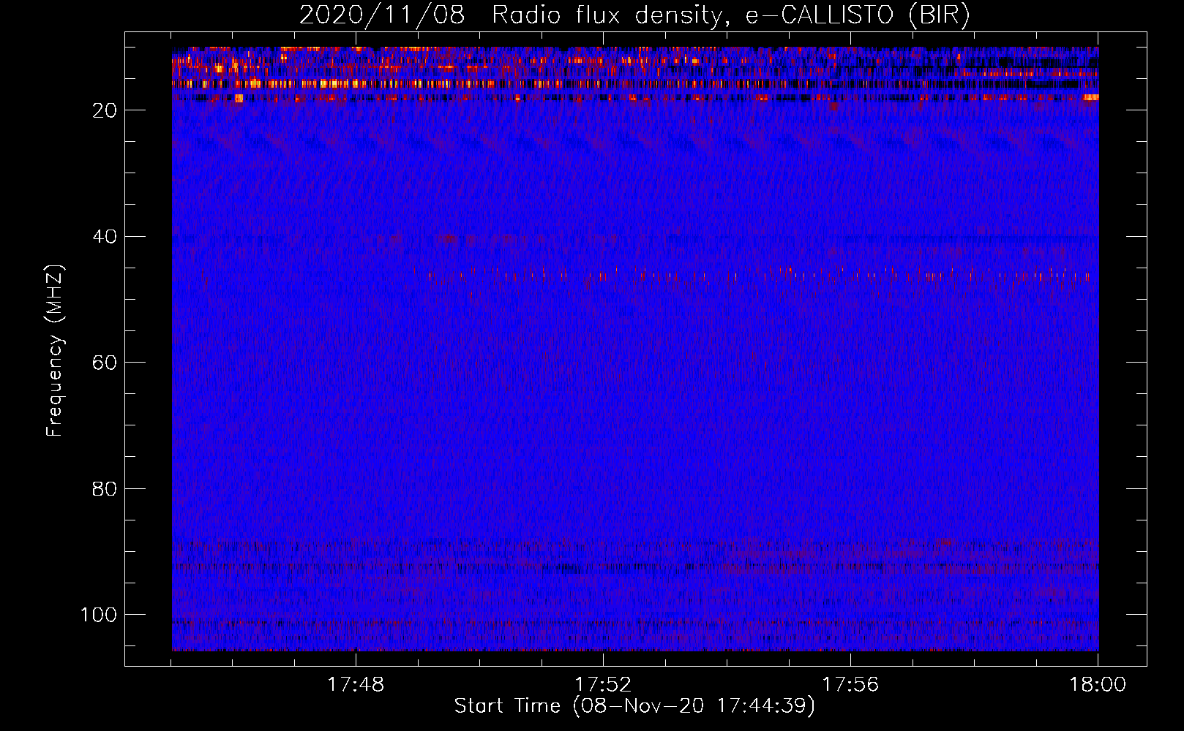The width and height of the screenshot is (1184, 731).
Task: Click the time tick label '17:48'
Action: click(356, 685)
